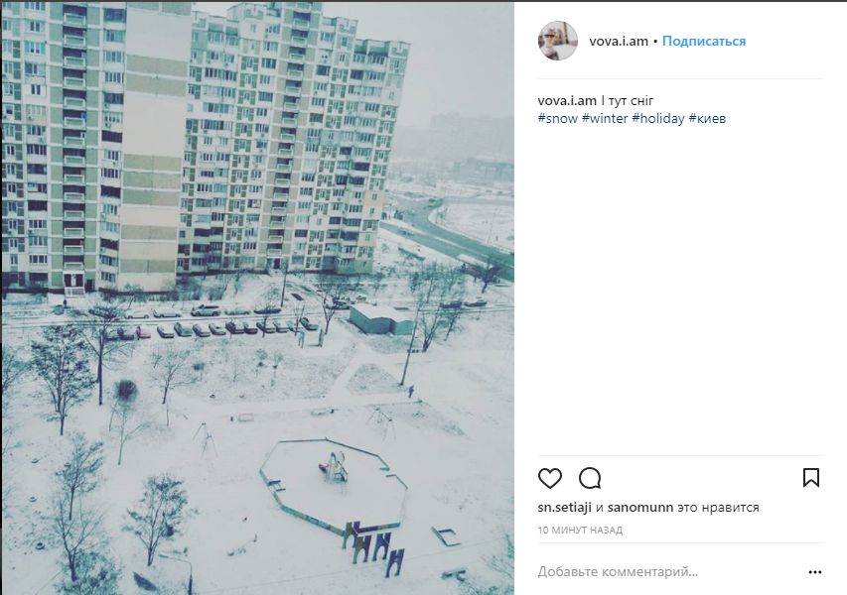
Task: Click the Подписаться follow link
Action: click(x=704, y=41)
